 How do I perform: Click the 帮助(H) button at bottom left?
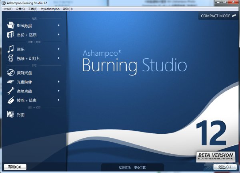15,167
